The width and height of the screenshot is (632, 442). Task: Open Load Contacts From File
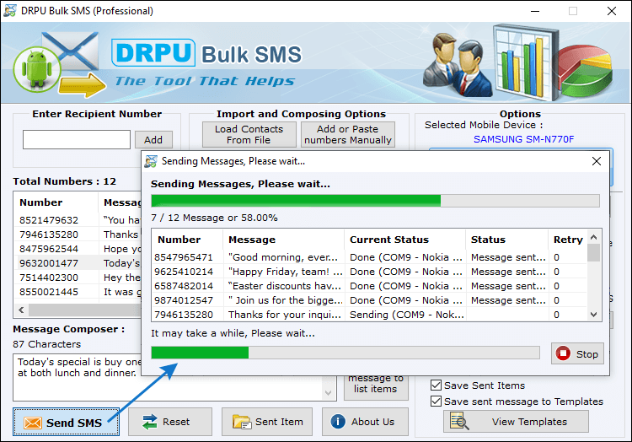(x=249, y=134)
